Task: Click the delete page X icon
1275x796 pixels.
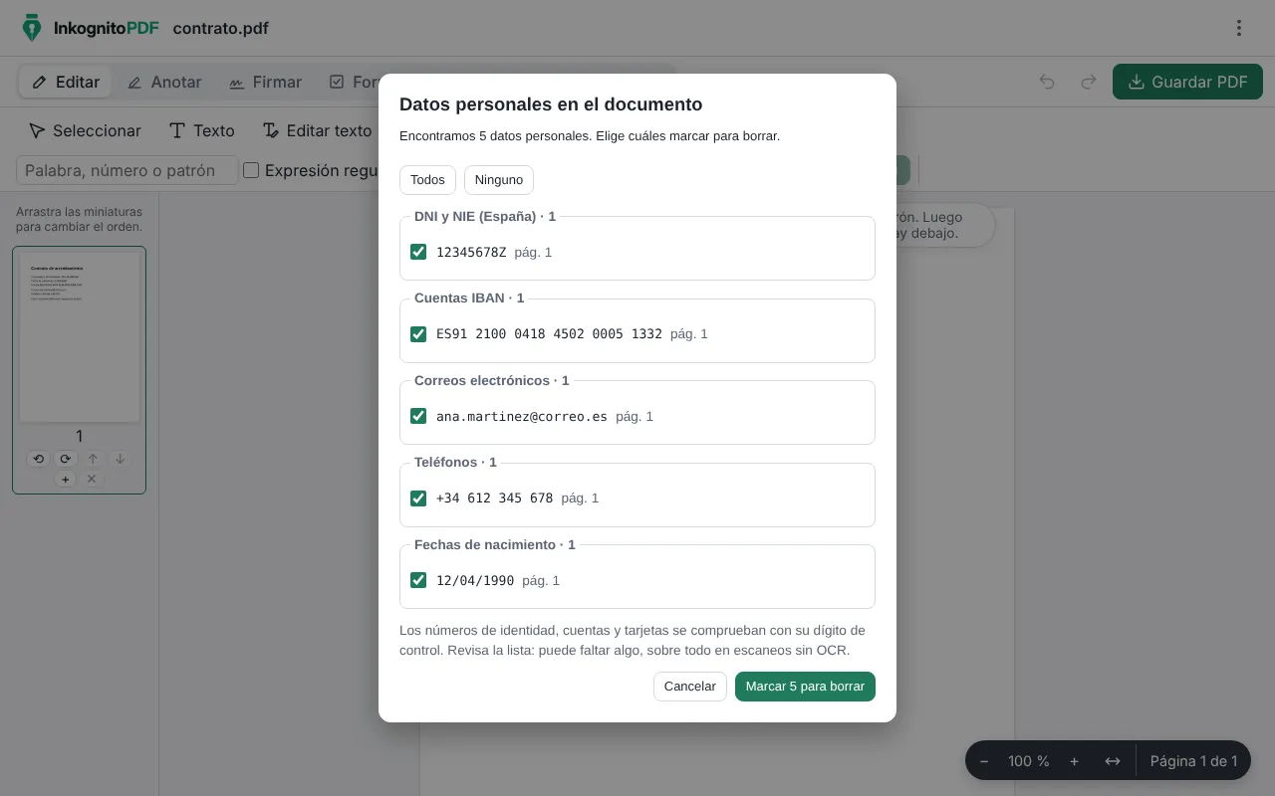Action: [92, 479]
